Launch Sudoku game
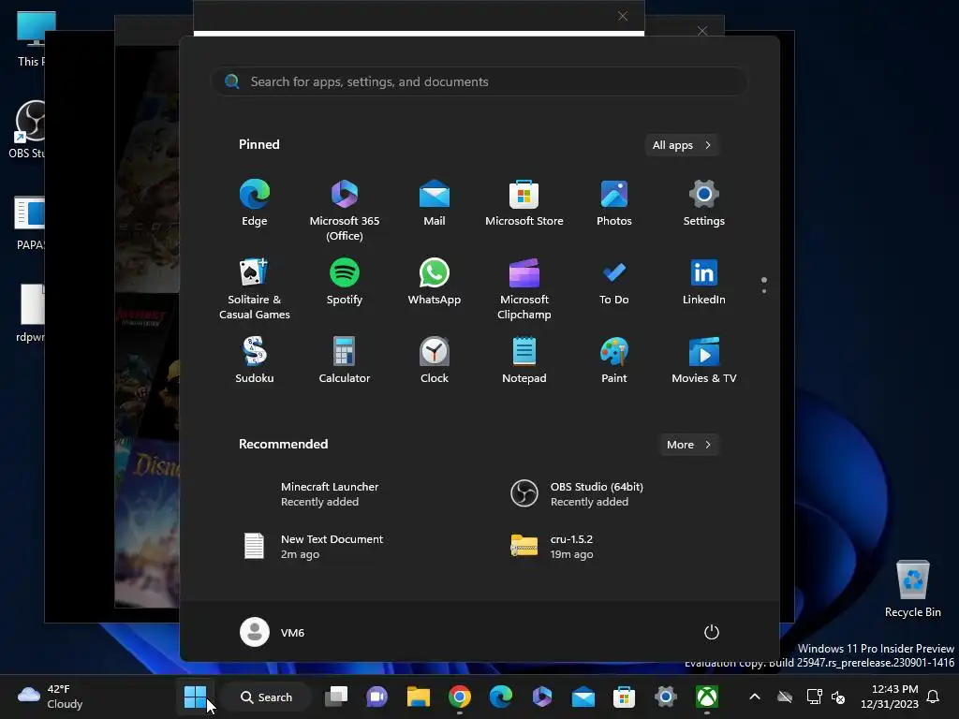 [x=255, y=360]
